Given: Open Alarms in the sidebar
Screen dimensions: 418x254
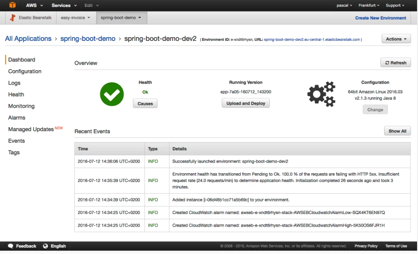Looking at the screenshot, I should pos(17,117).
